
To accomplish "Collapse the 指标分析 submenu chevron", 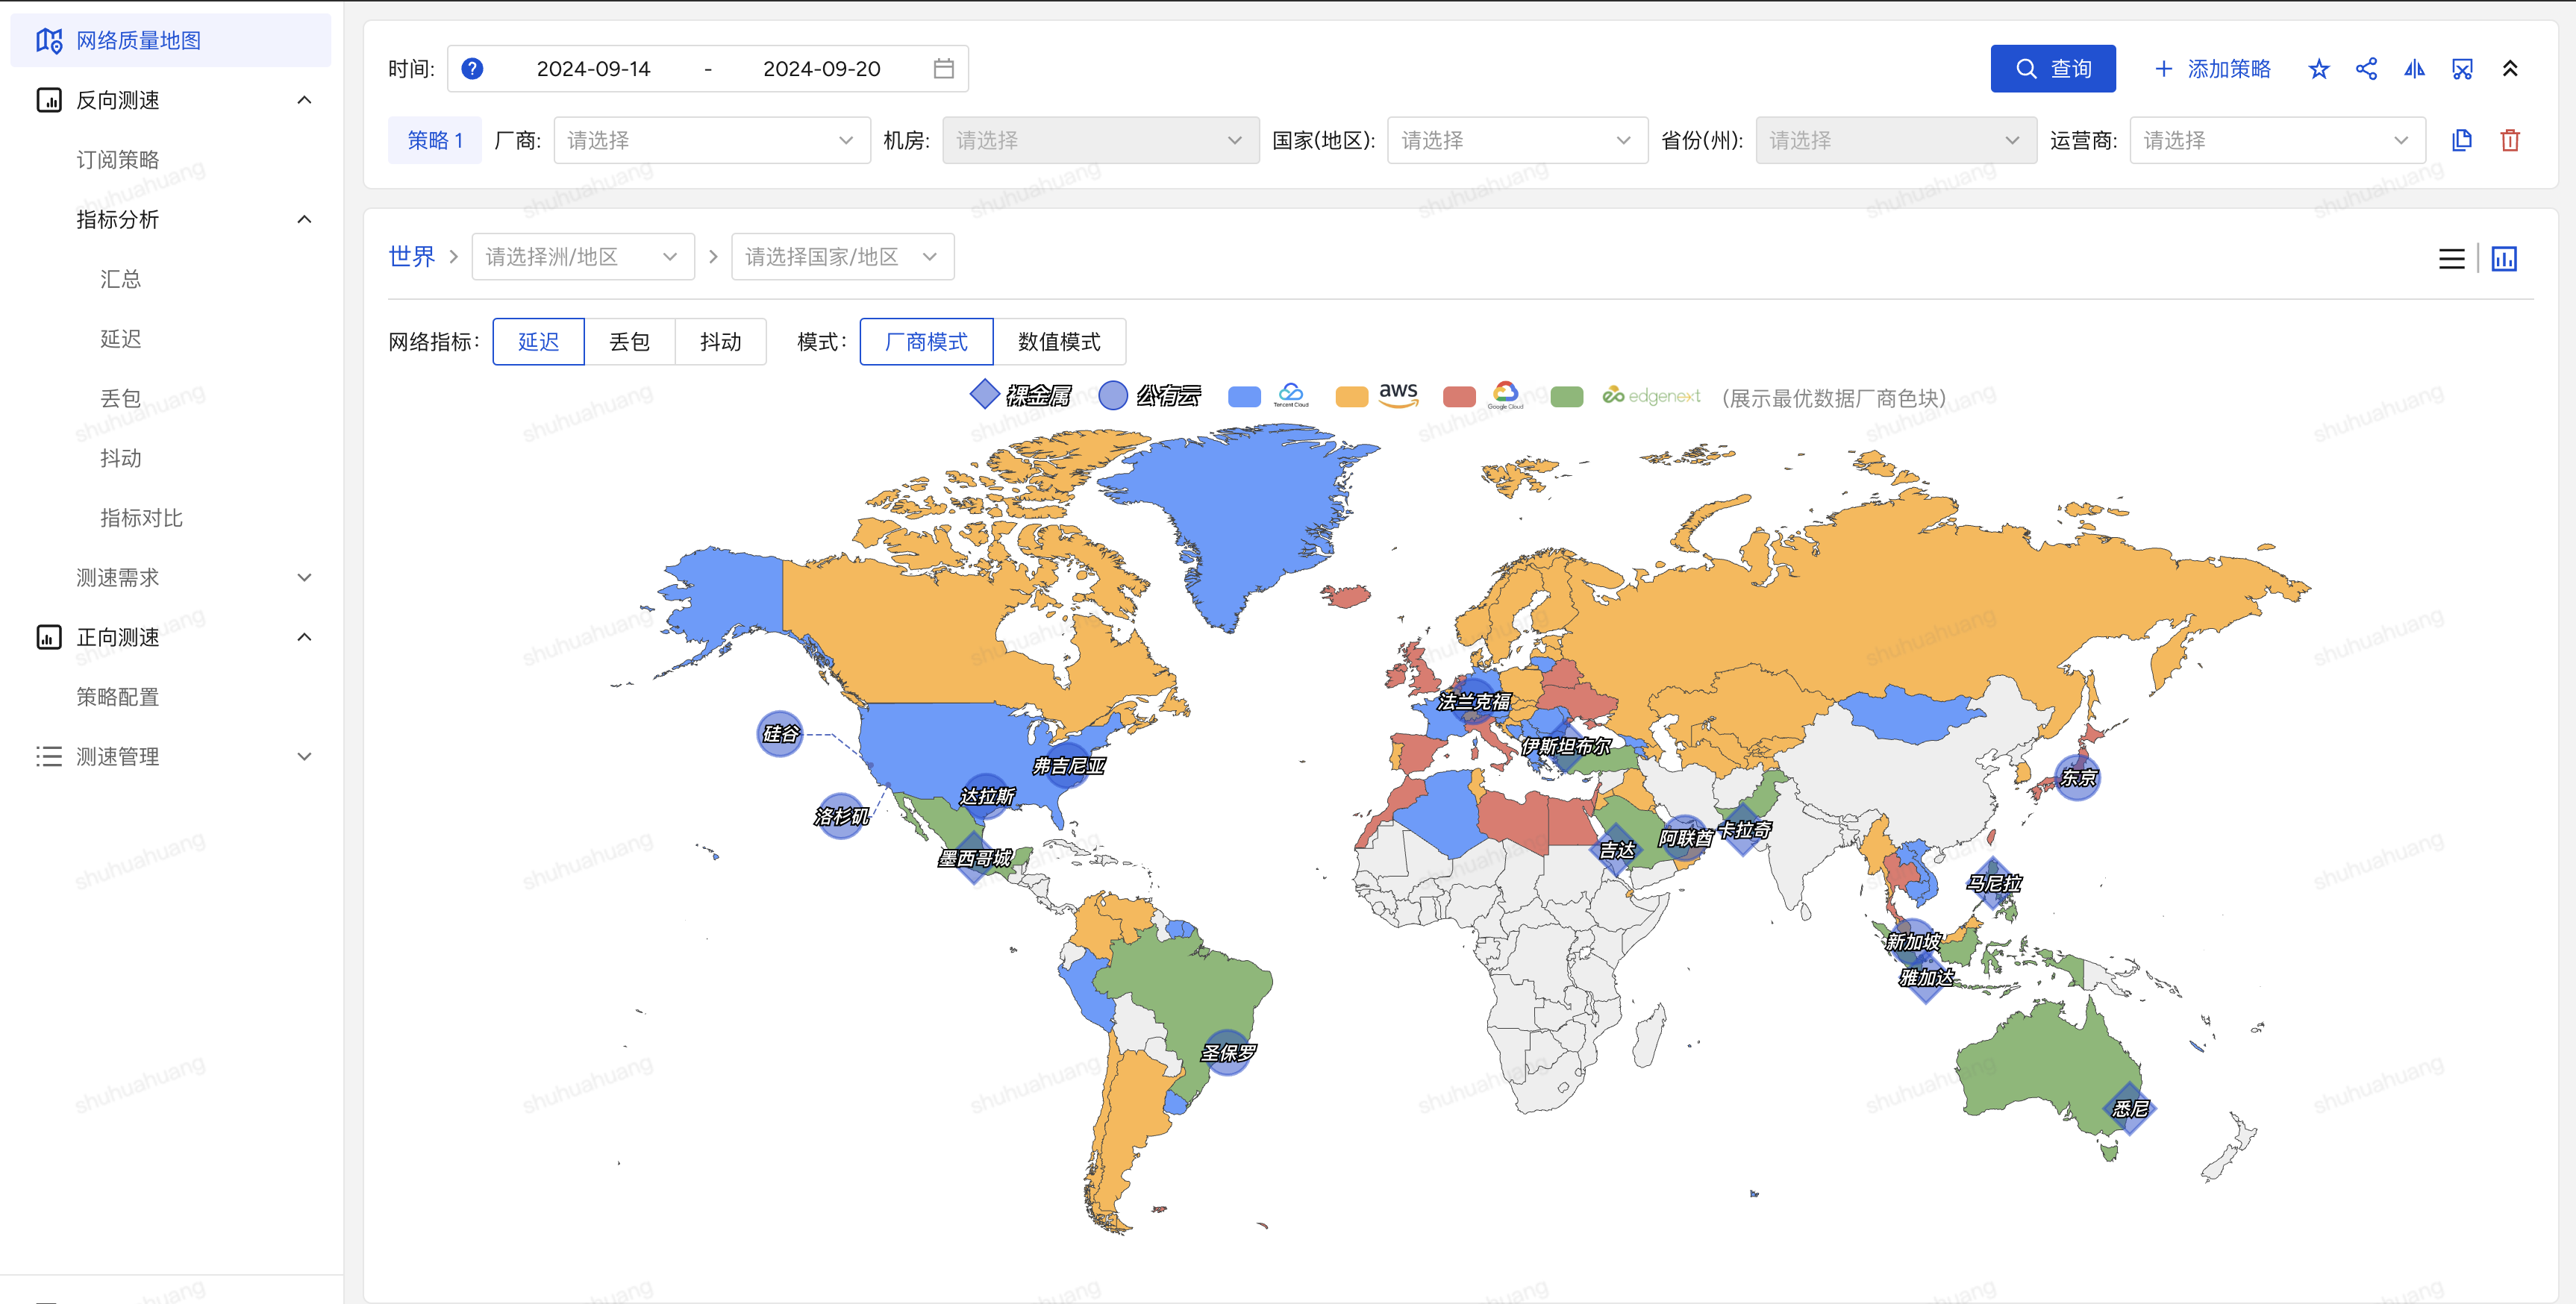I will click(x=304, y=219).
